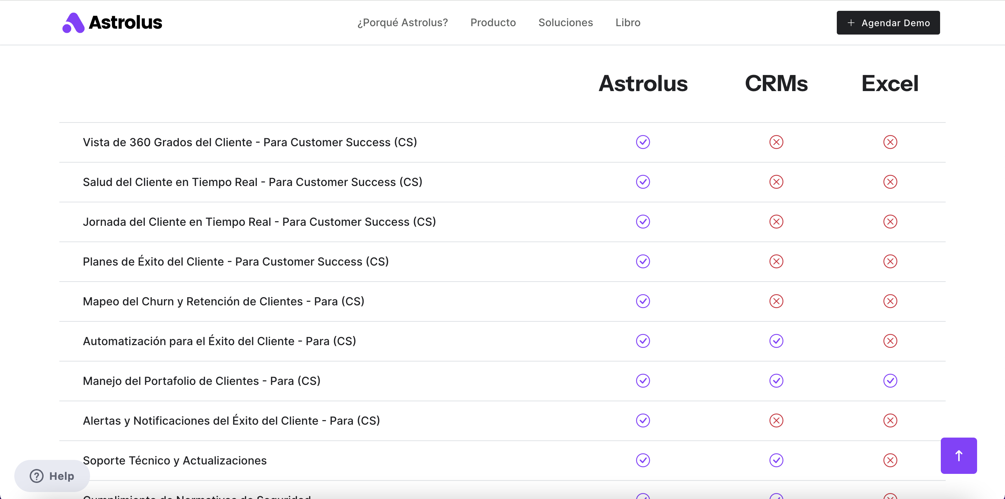Click Astrolus checkmark for Soporte Técnico row
1005x499 pixels.
pyautogui.click(x=642, y=460)
